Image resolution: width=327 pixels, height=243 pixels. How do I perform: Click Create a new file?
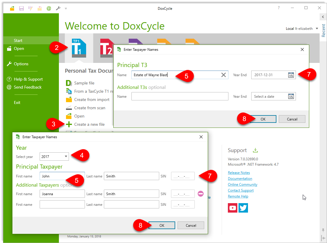click(x=89, y=124)
